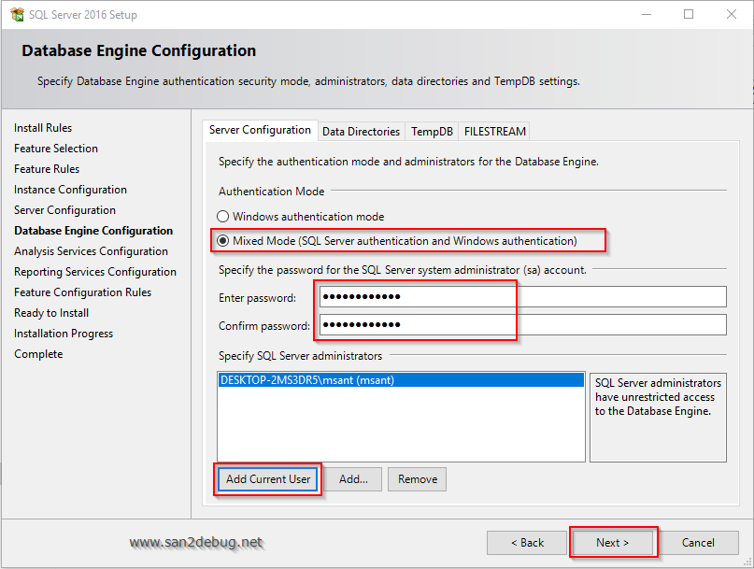Minimize the setup window
This screenshot has width=754, height=569.
click(x=647, y=15)
